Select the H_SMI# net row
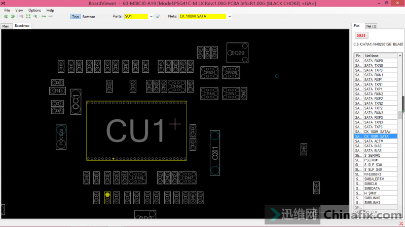 pyautogui.click(x=376, y=193)
